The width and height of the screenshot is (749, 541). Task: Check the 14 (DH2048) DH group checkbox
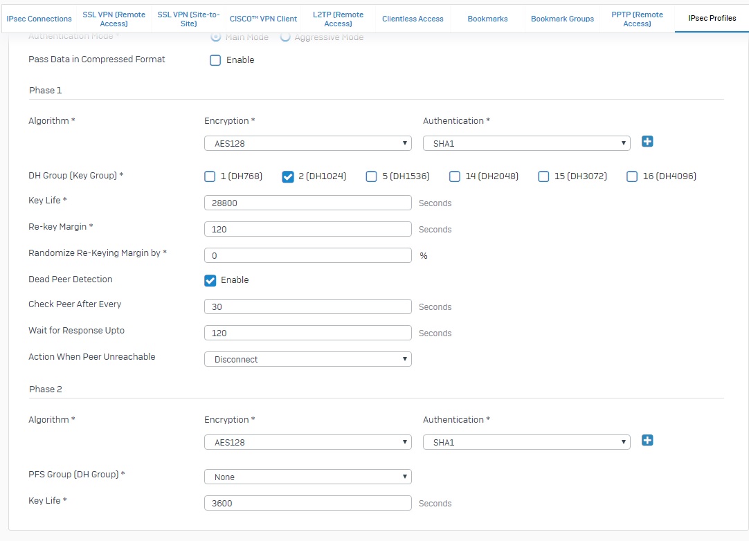[x=455, y=176]
